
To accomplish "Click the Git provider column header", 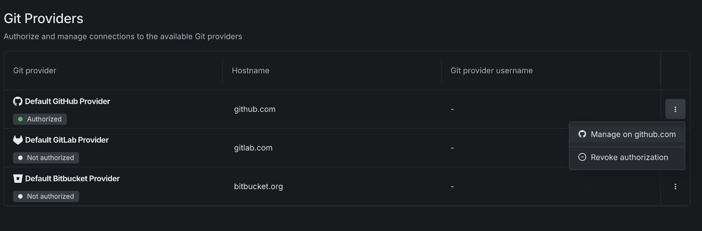I will click(35, 71).
